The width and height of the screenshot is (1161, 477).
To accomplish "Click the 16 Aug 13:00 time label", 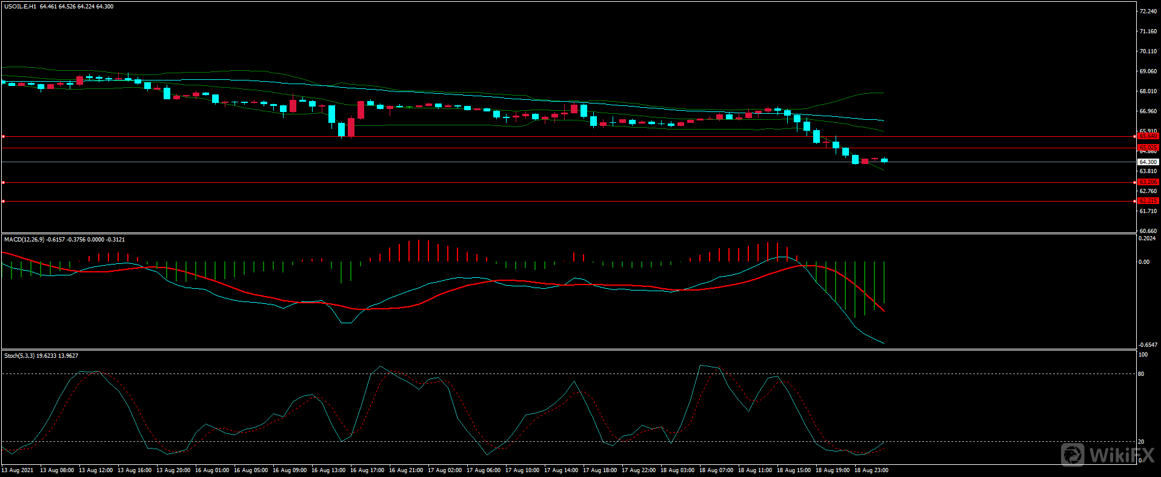I will tap(328, 470).
